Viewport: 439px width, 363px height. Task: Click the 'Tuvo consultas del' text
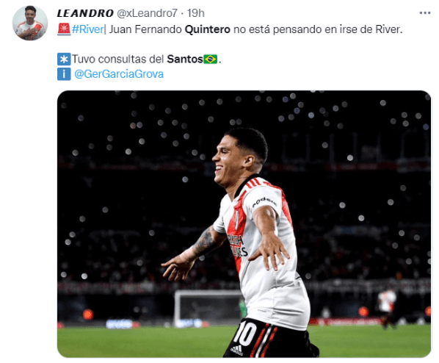118,59
